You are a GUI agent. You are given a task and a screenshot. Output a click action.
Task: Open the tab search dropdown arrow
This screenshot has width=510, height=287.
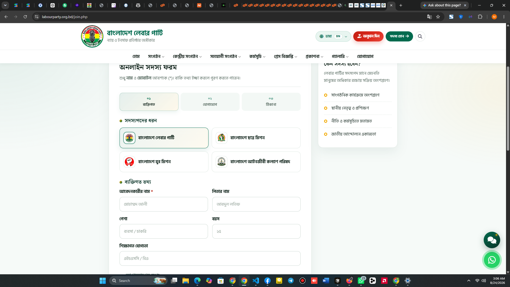point(5,5)
